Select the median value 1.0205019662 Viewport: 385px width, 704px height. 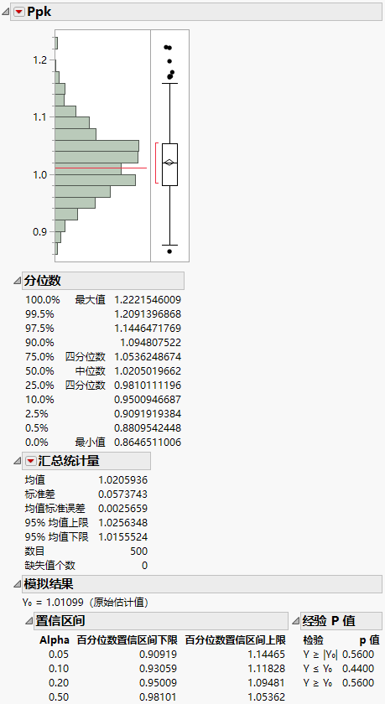pos(148,371)
